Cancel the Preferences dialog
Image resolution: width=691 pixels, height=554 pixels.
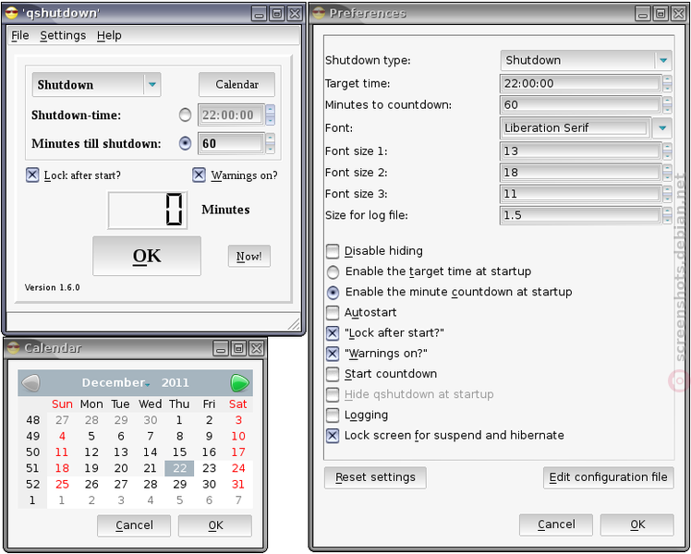tap(556, 524)
